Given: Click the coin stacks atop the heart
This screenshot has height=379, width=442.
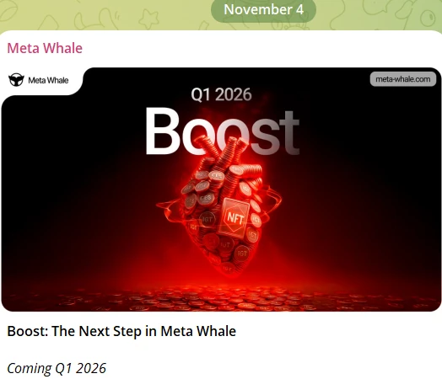Looking at the screenshot, I should [225, 153].
